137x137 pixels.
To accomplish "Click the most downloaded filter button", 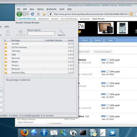I will click(102, 52).
